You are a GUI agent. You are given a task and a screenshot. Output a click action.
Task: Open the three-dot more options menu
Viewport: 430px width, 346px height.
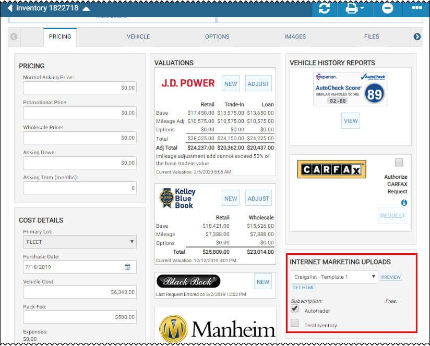(416, 8)
